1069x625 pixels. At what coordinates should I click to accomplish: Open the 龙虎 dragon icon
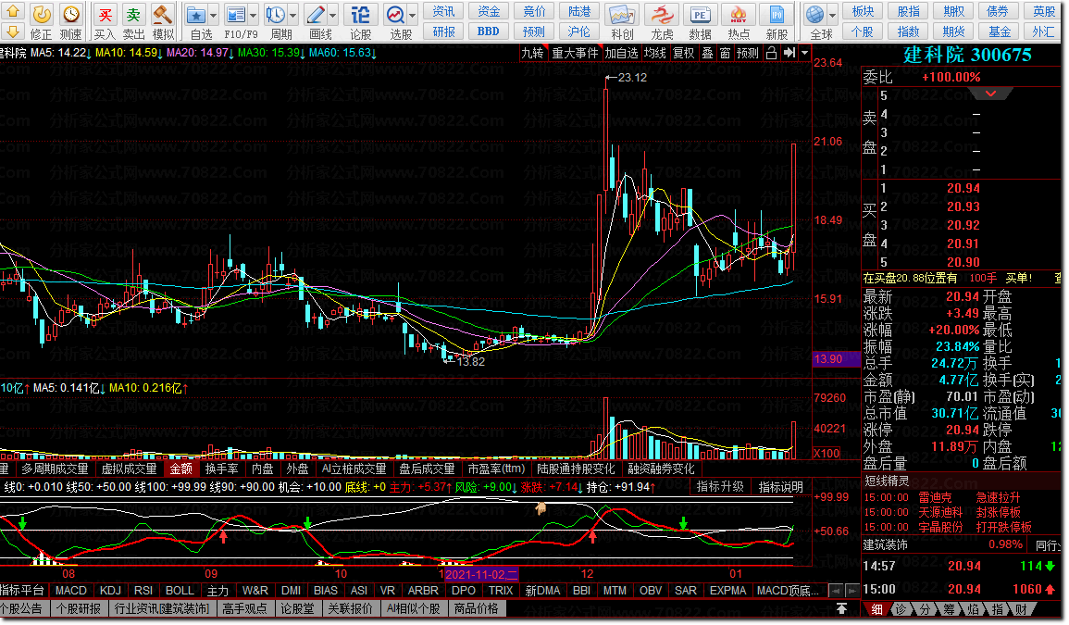pos(662,14)
